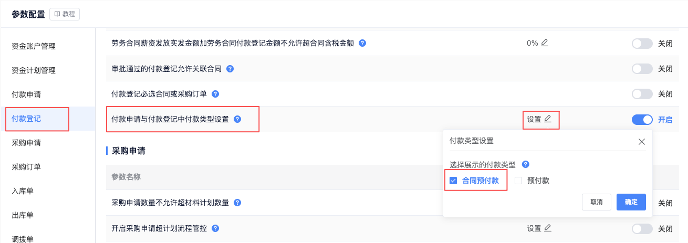Click help icon beside 采购申请数量不允许超材料计划数量
688x243 pixels.
tap(237, 203)
